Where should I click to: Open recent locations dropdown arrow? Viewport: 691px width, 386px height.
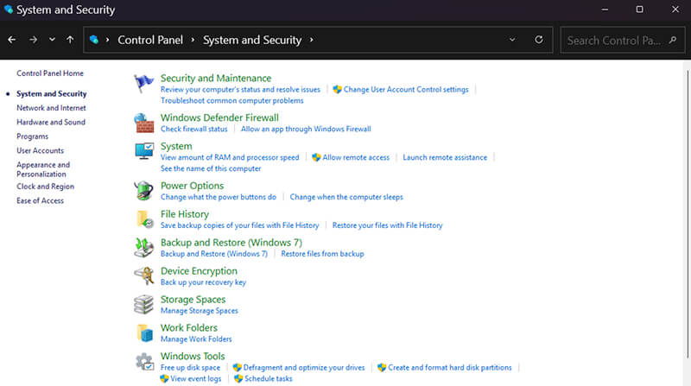click(52, 40)
